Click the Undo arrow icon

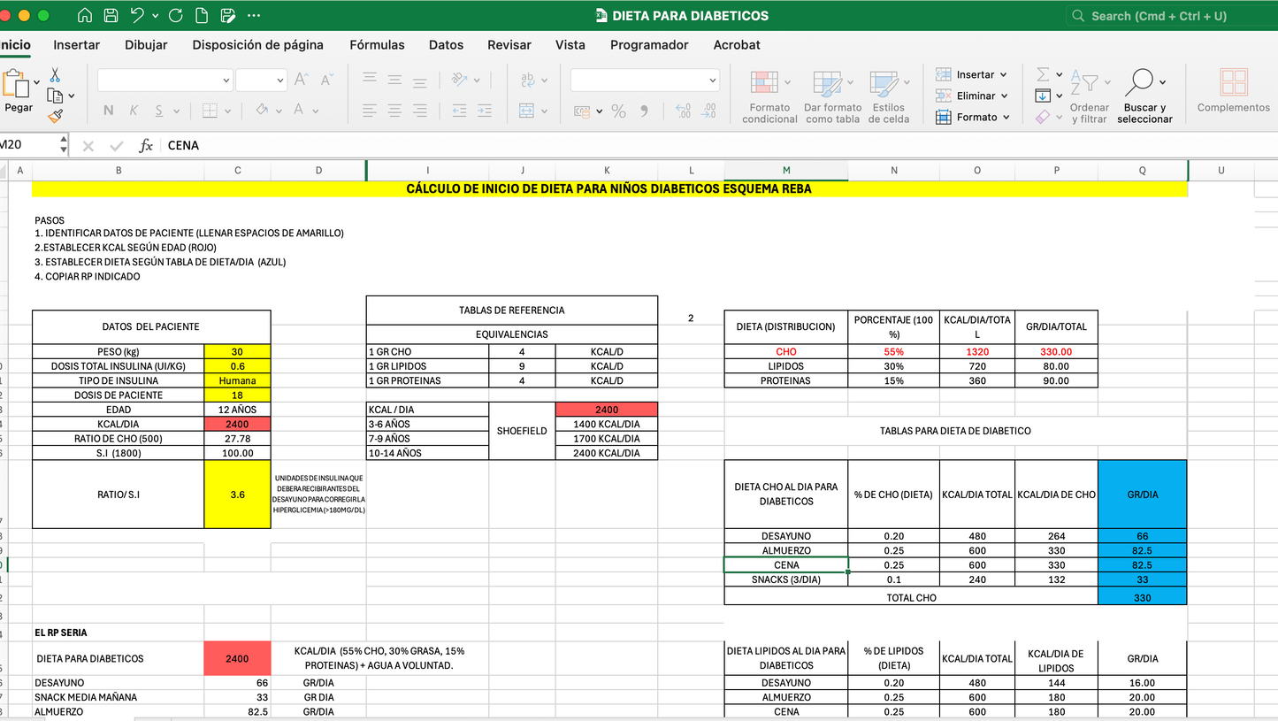[x=137, y=16]
